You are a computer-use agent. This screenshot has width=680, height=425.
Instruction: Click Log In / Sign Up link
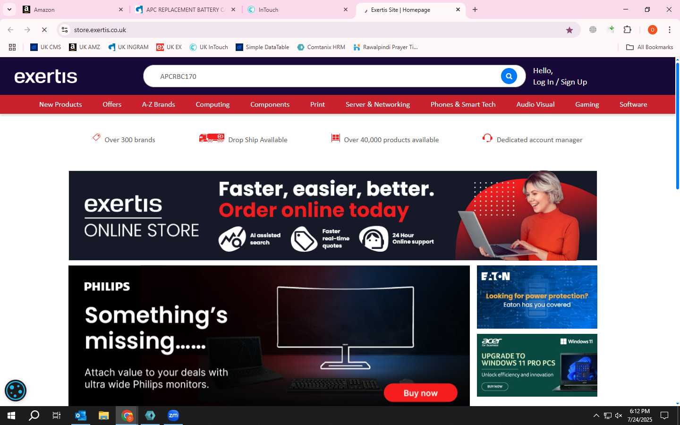[560, 82]
